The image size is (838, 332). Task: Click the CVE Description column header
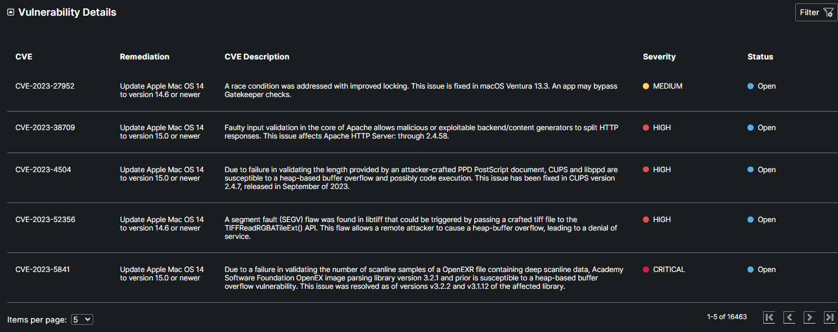(257, 57)
